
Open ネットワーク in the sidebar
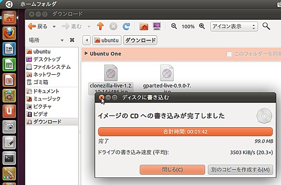(52, 74)
